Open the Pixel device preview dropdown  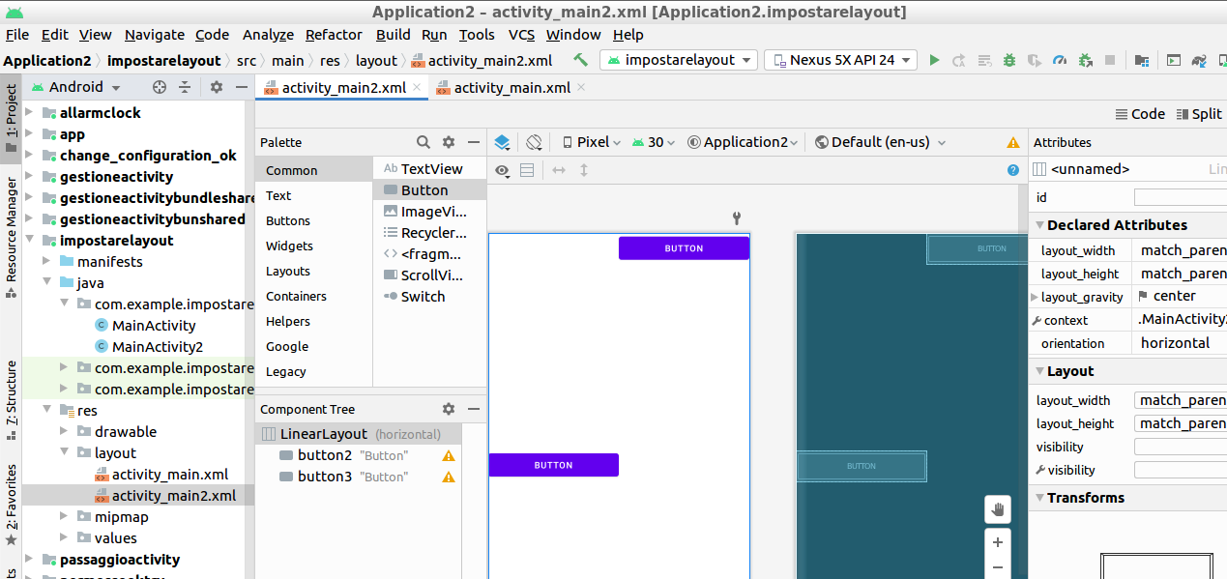pos(592,142)
